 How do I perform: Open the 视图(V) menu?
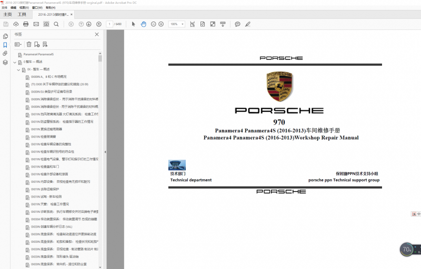pos(24,7)
